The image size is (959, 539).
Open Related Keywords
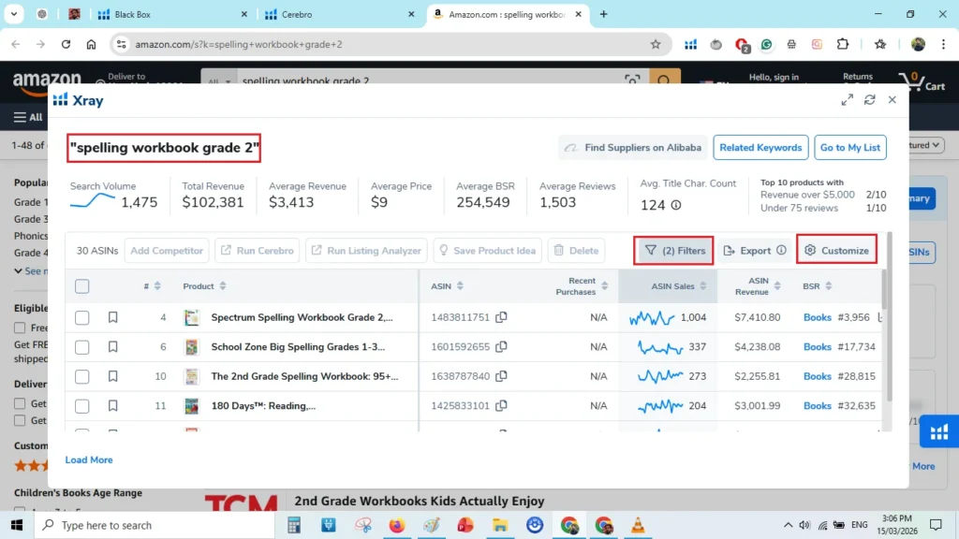[760, 147]
